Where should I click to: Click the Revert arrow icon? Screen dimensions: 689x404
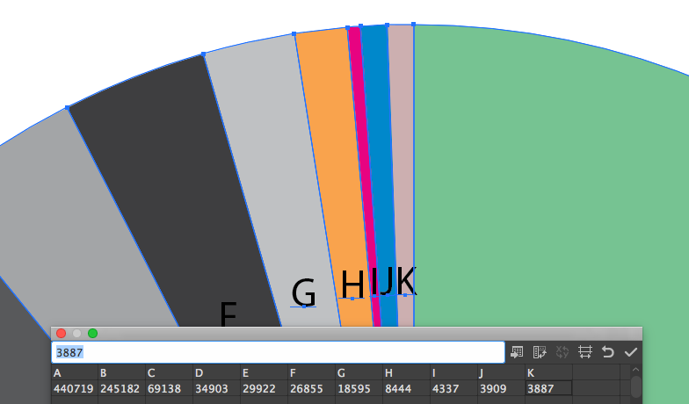[608, 351]
